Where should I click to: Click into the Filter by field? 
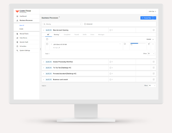[x=62, y=24]
